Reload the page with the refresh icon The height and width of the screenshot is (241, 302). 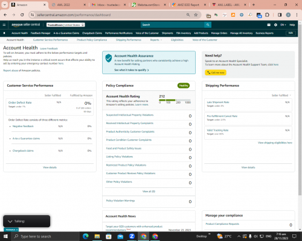pos(22,15)
